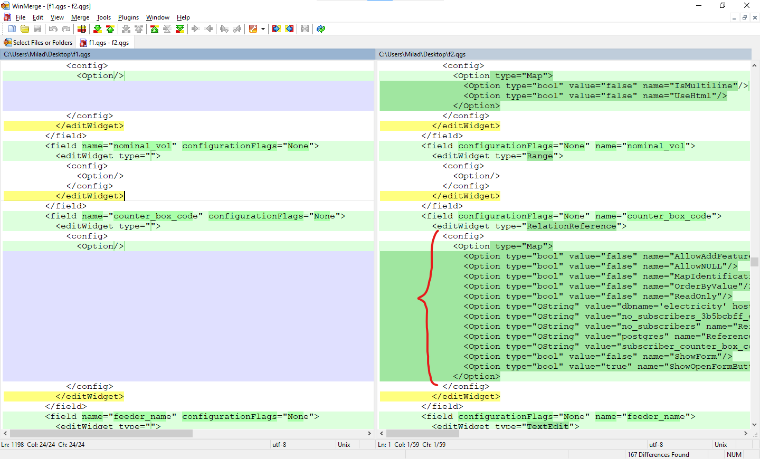760x459 pixels.
Task: Open the File menu
Action: [x=21, y=17]
